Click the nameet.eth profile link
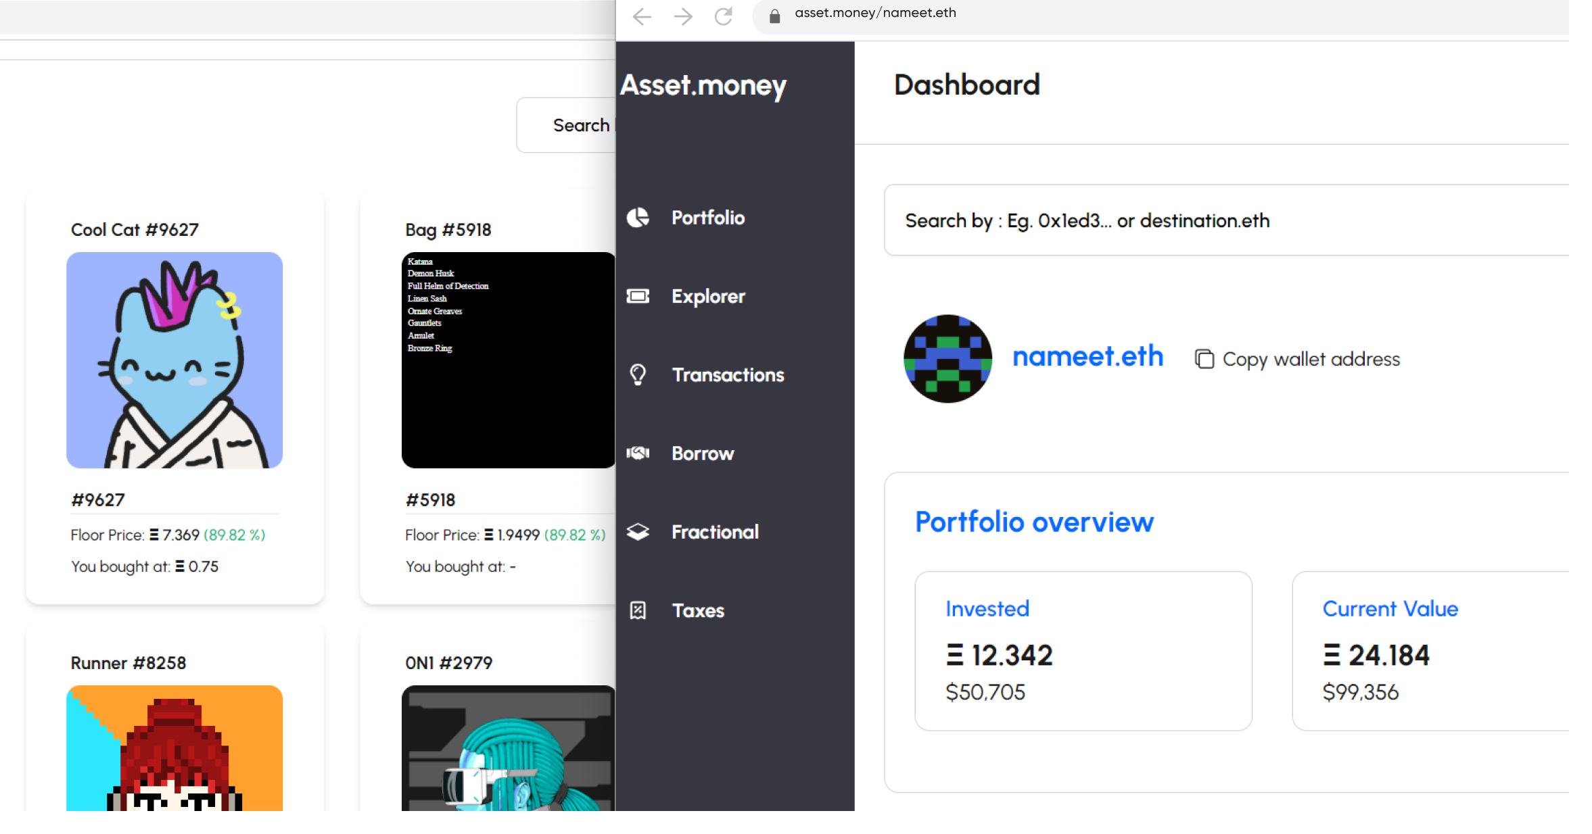 click(x=1087, y=356)
